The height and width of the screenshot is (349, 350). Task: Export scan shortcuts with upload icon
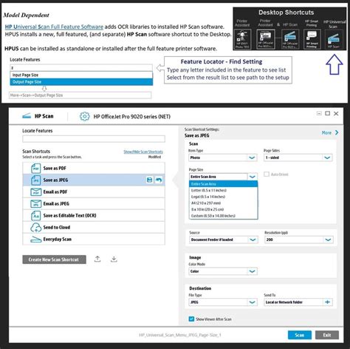click(97, 259)
